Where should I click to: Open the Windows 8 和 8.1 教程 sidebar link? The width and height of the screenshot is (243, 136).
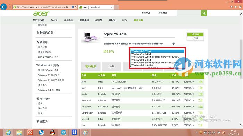49,90
